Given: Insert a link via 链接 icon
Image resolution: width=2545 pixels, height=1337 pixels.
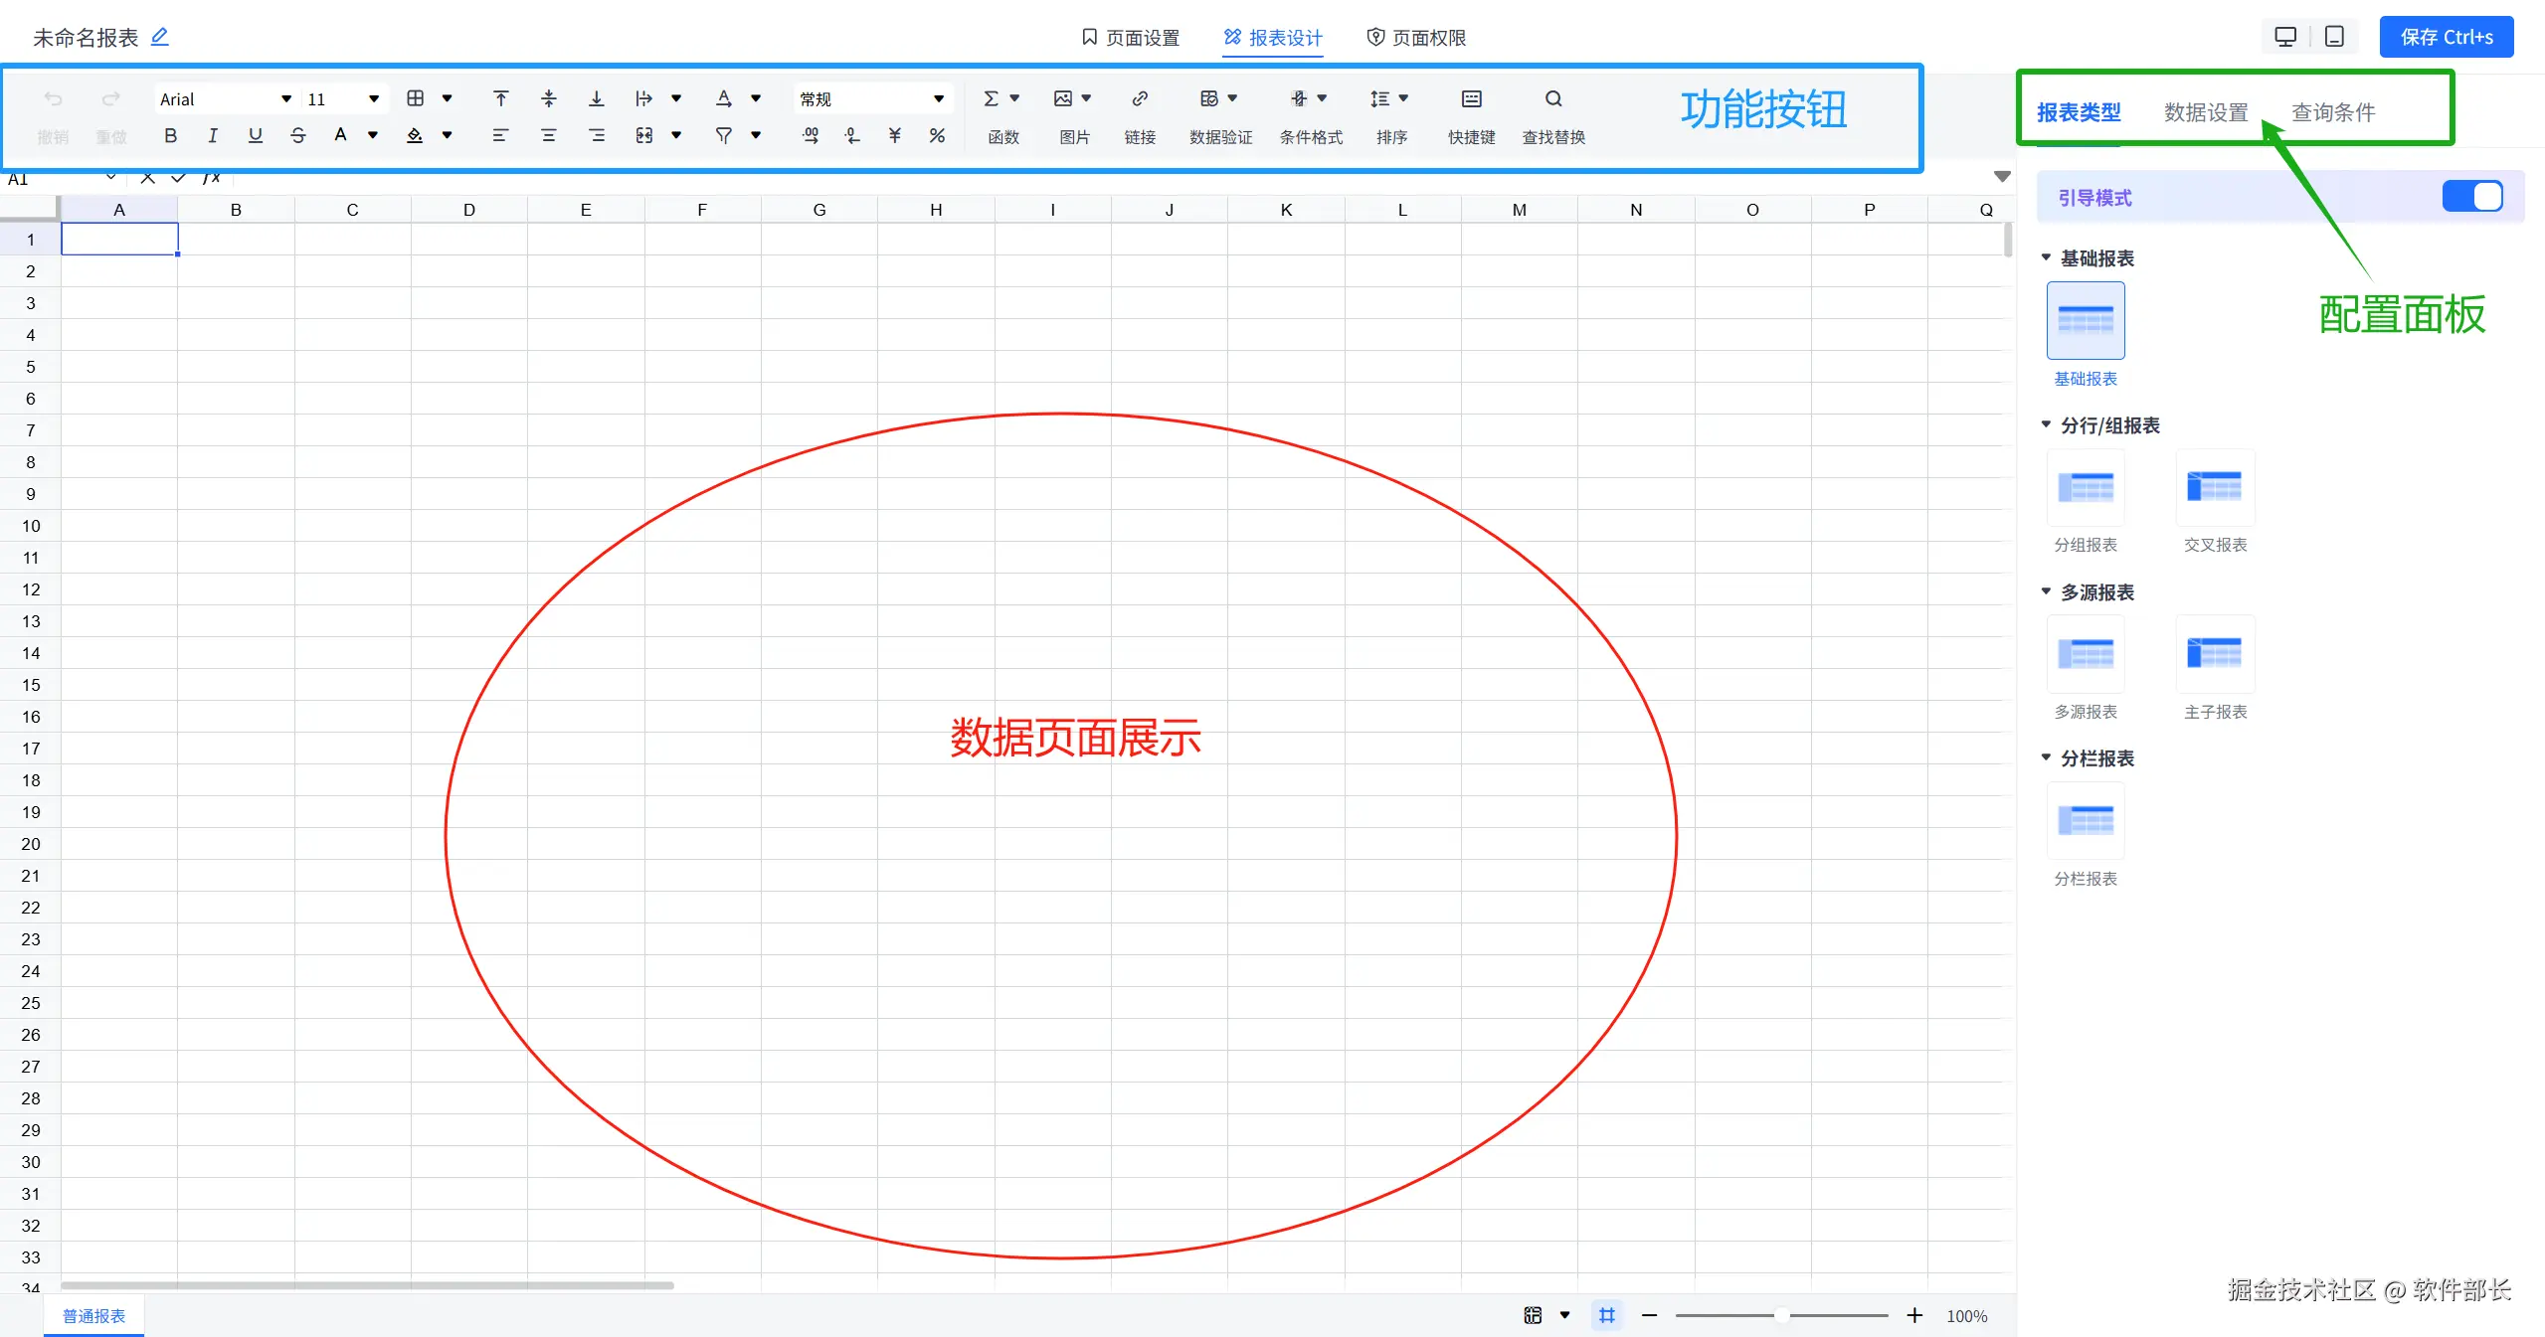Looking at the screenshot, I should (x=1140, y=98).
